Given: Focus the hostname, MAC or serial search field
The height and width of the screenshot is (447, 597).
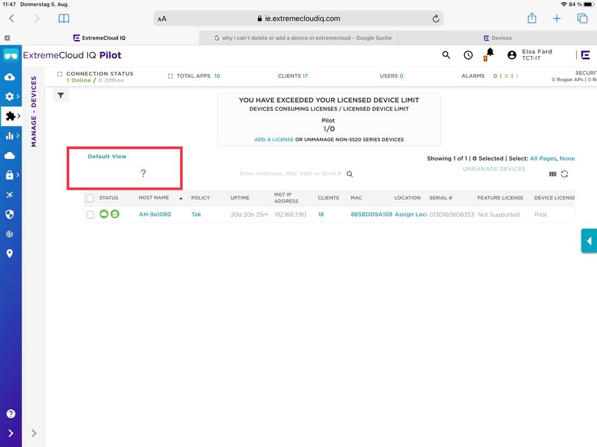Looking at the screenshot, I should 290,174.
